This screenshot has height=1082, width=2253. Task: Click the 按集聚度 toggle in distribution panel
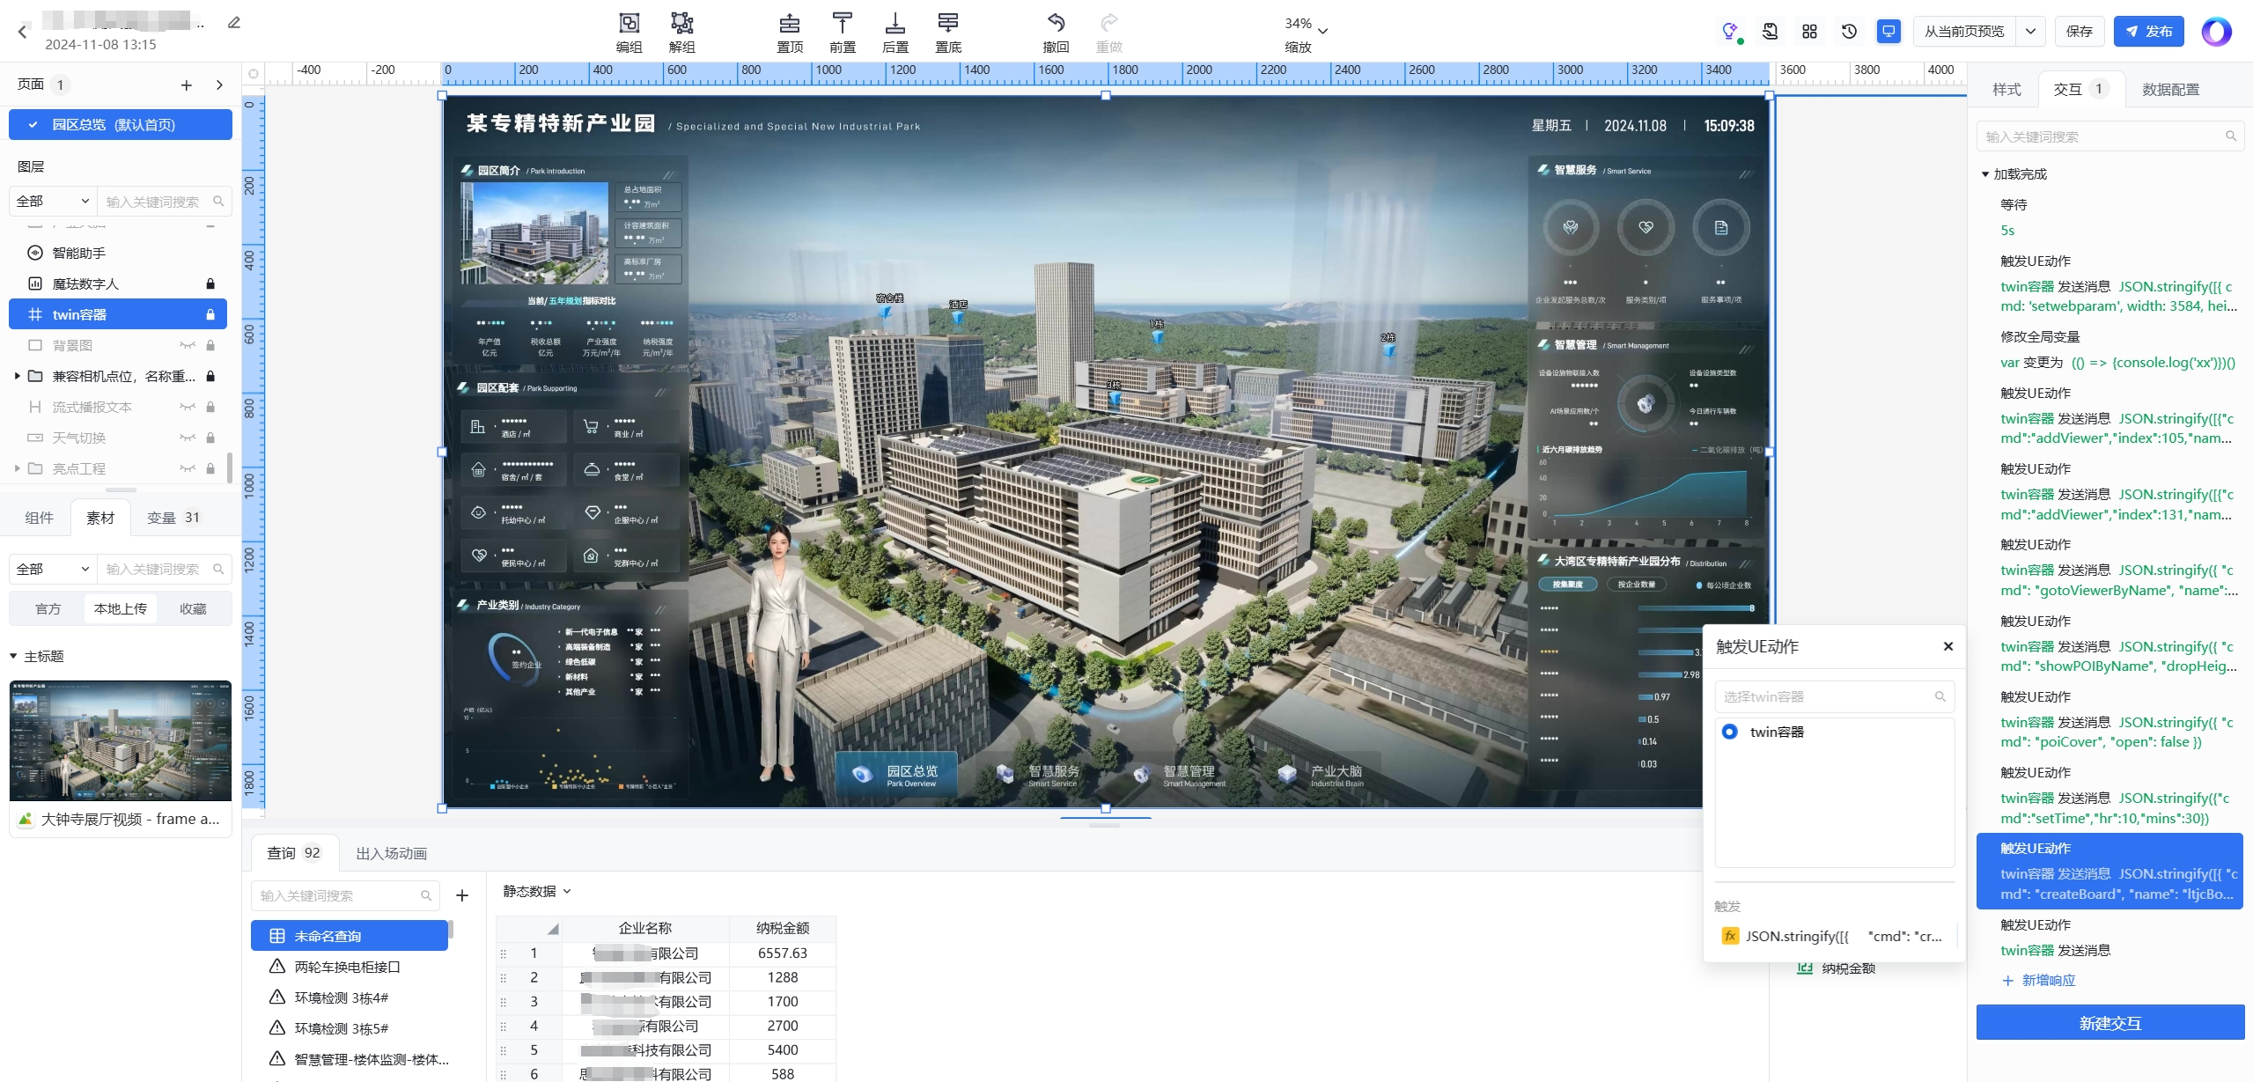[x=1567, y=585]
